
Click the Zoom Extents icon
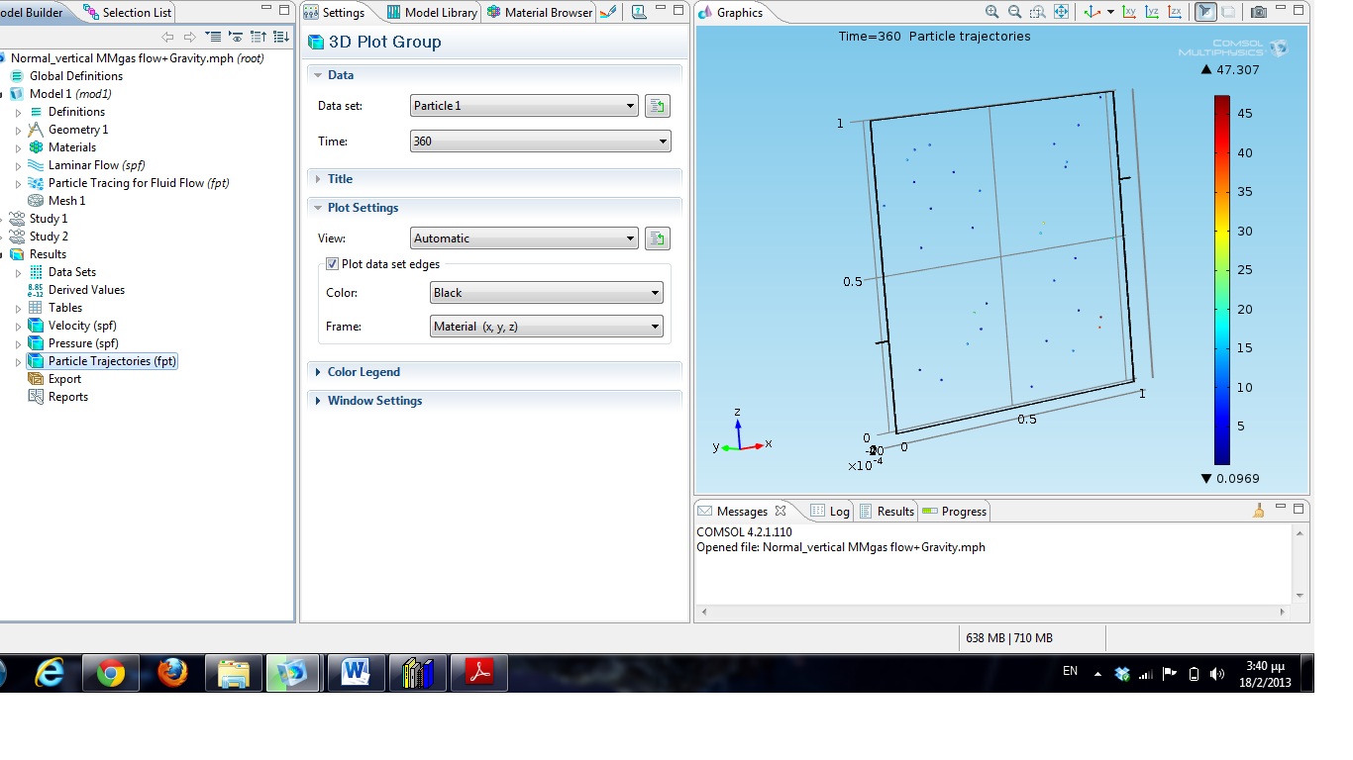point(1061,13)
